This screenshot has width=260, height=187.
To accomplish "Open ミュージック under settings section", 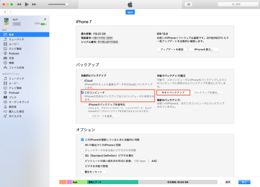I will point(25,39).
